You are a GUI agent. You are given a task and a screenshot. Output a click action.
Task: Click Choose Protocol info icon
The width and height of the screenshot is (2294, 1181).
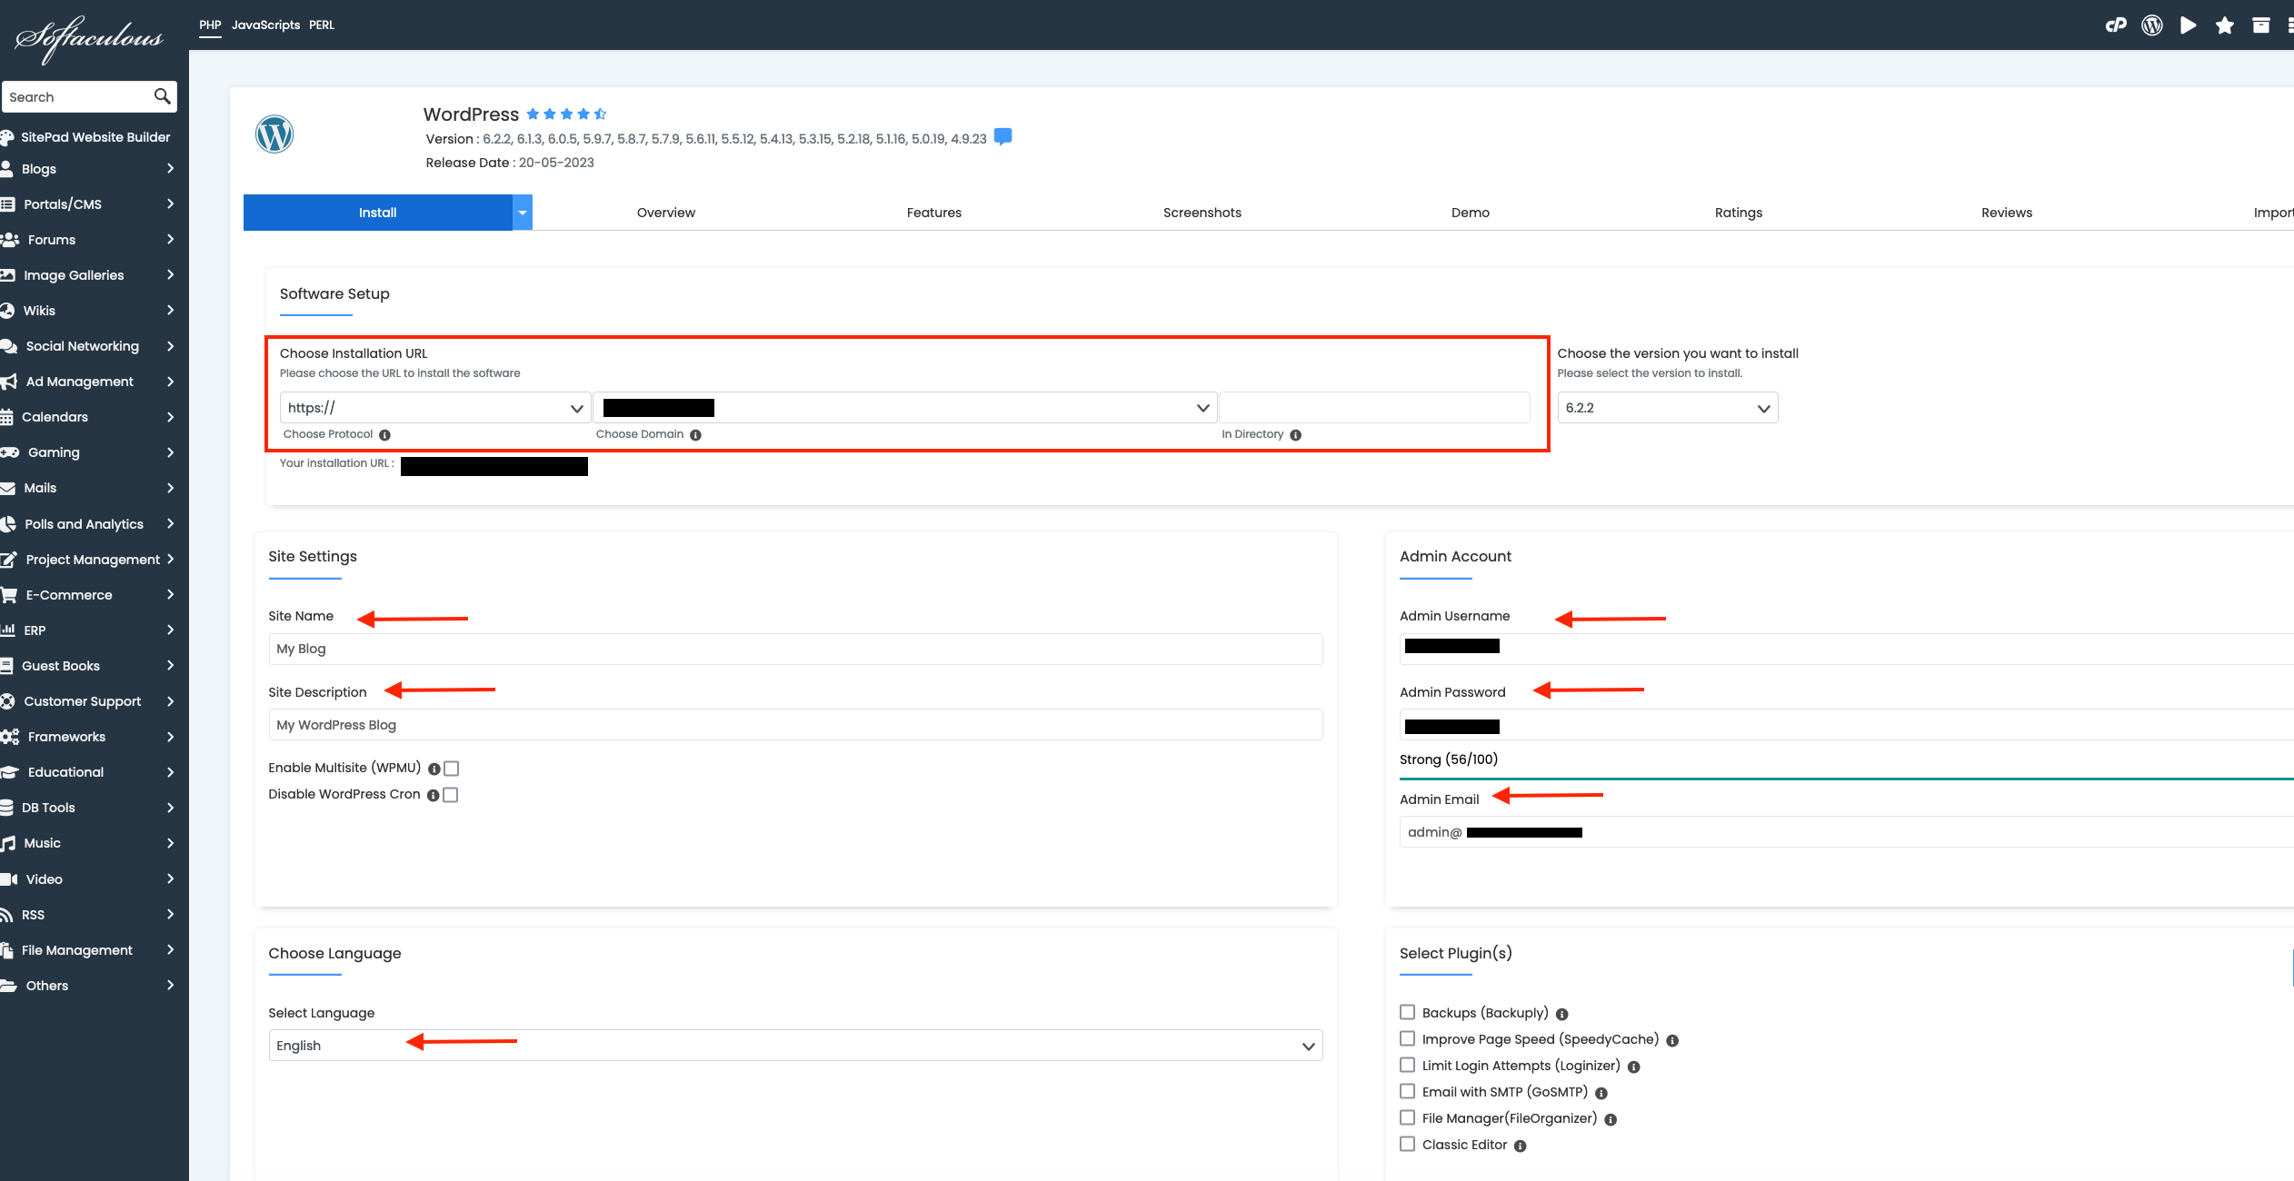click(384, 435)
